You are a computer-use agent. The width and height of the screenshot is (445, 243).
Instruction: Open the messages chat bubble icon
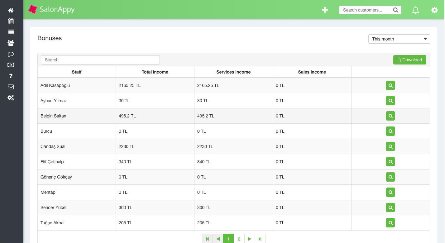pos(11,54)
